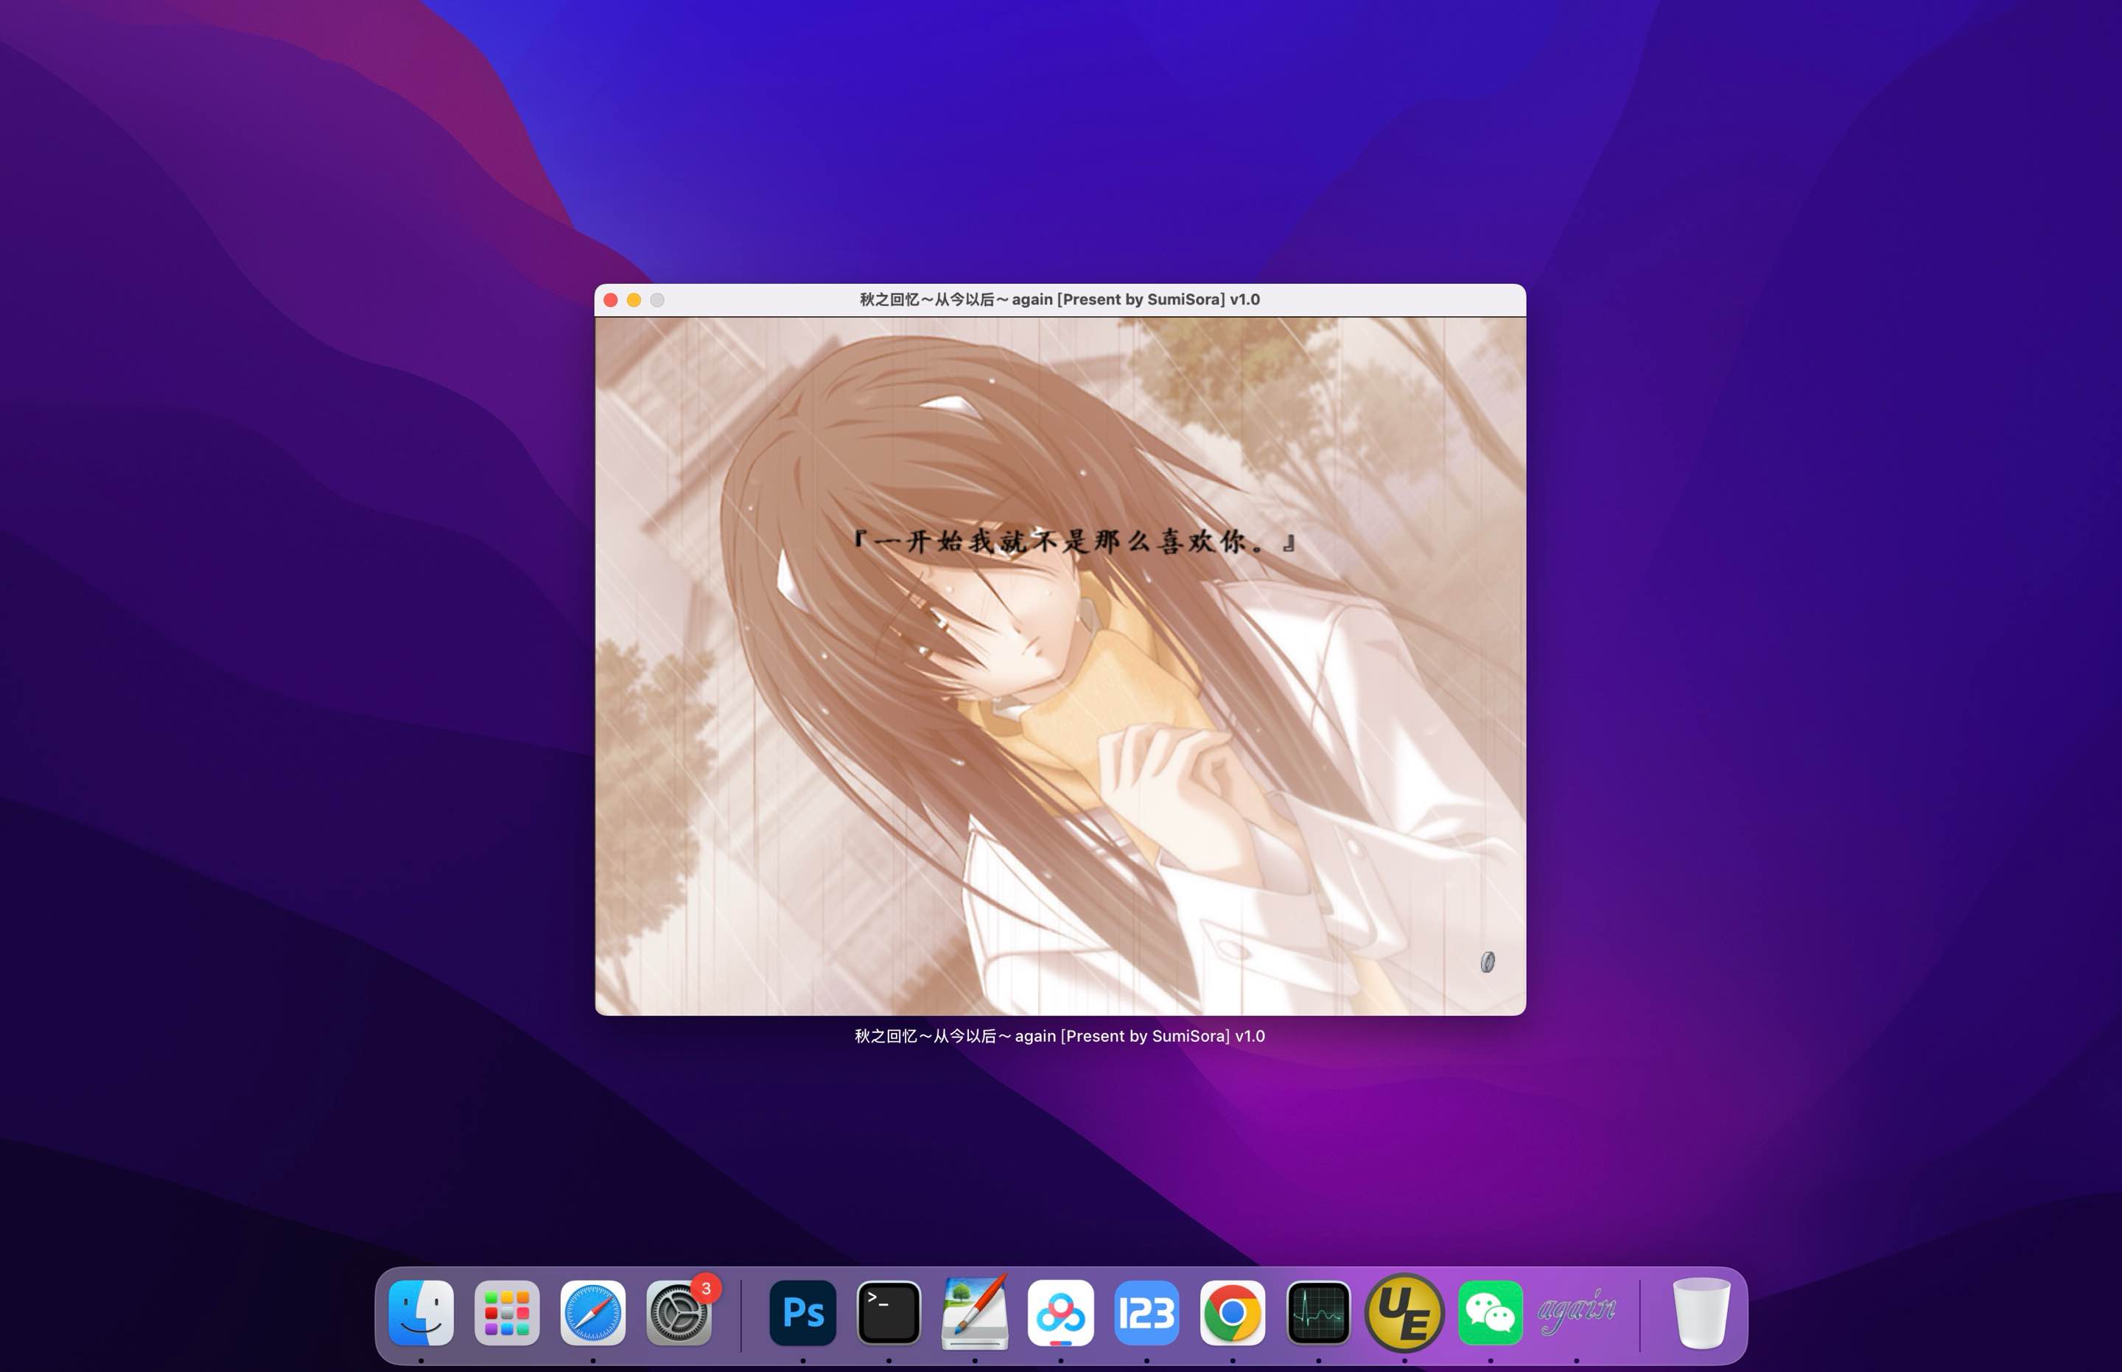Open Terminal from the dock

coord(888,1312)
